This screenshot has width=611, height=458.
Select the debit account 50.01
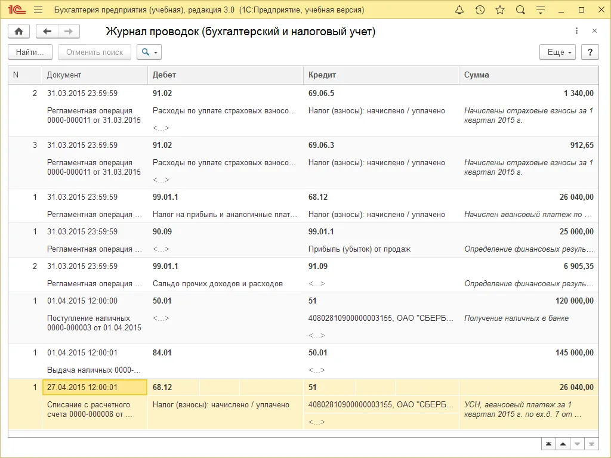tap(162, 301)
